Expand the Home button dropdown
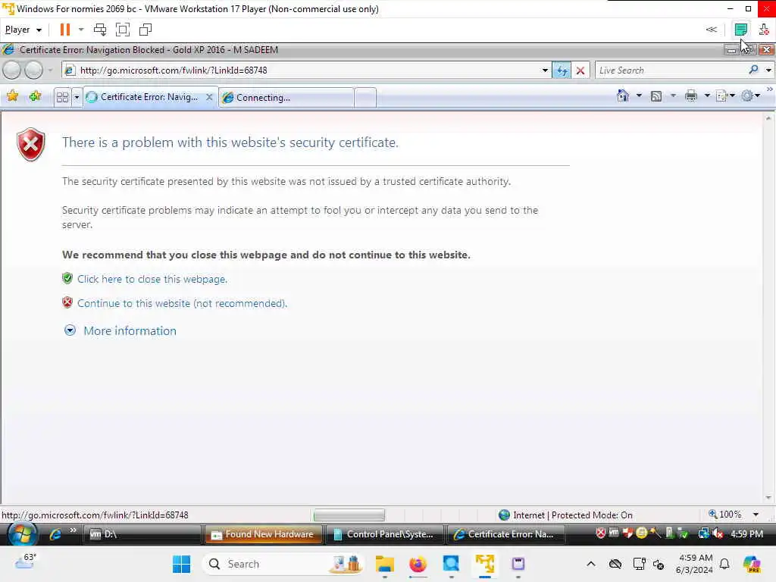776x582 pixels. (x=639, y=95)
